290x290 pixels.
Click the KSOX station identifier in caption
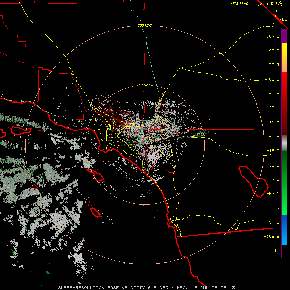[x=183, y=288]
